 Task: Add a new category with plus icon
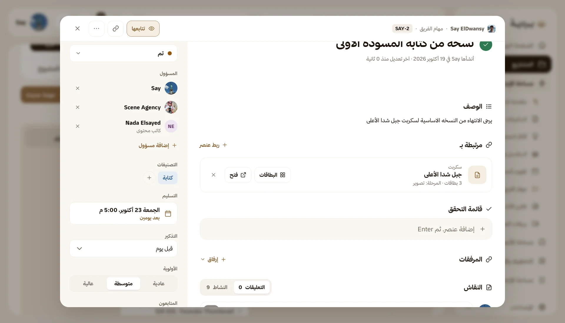click(149, 178)
